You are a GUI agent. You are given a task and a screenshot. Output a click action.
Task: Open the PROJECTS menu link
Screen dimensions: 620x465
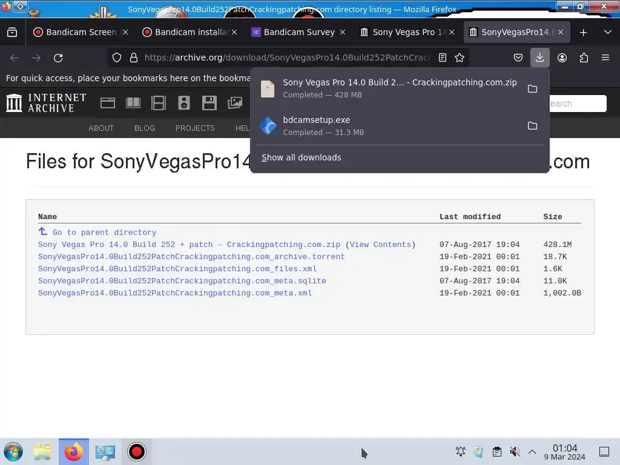(195, 128)
